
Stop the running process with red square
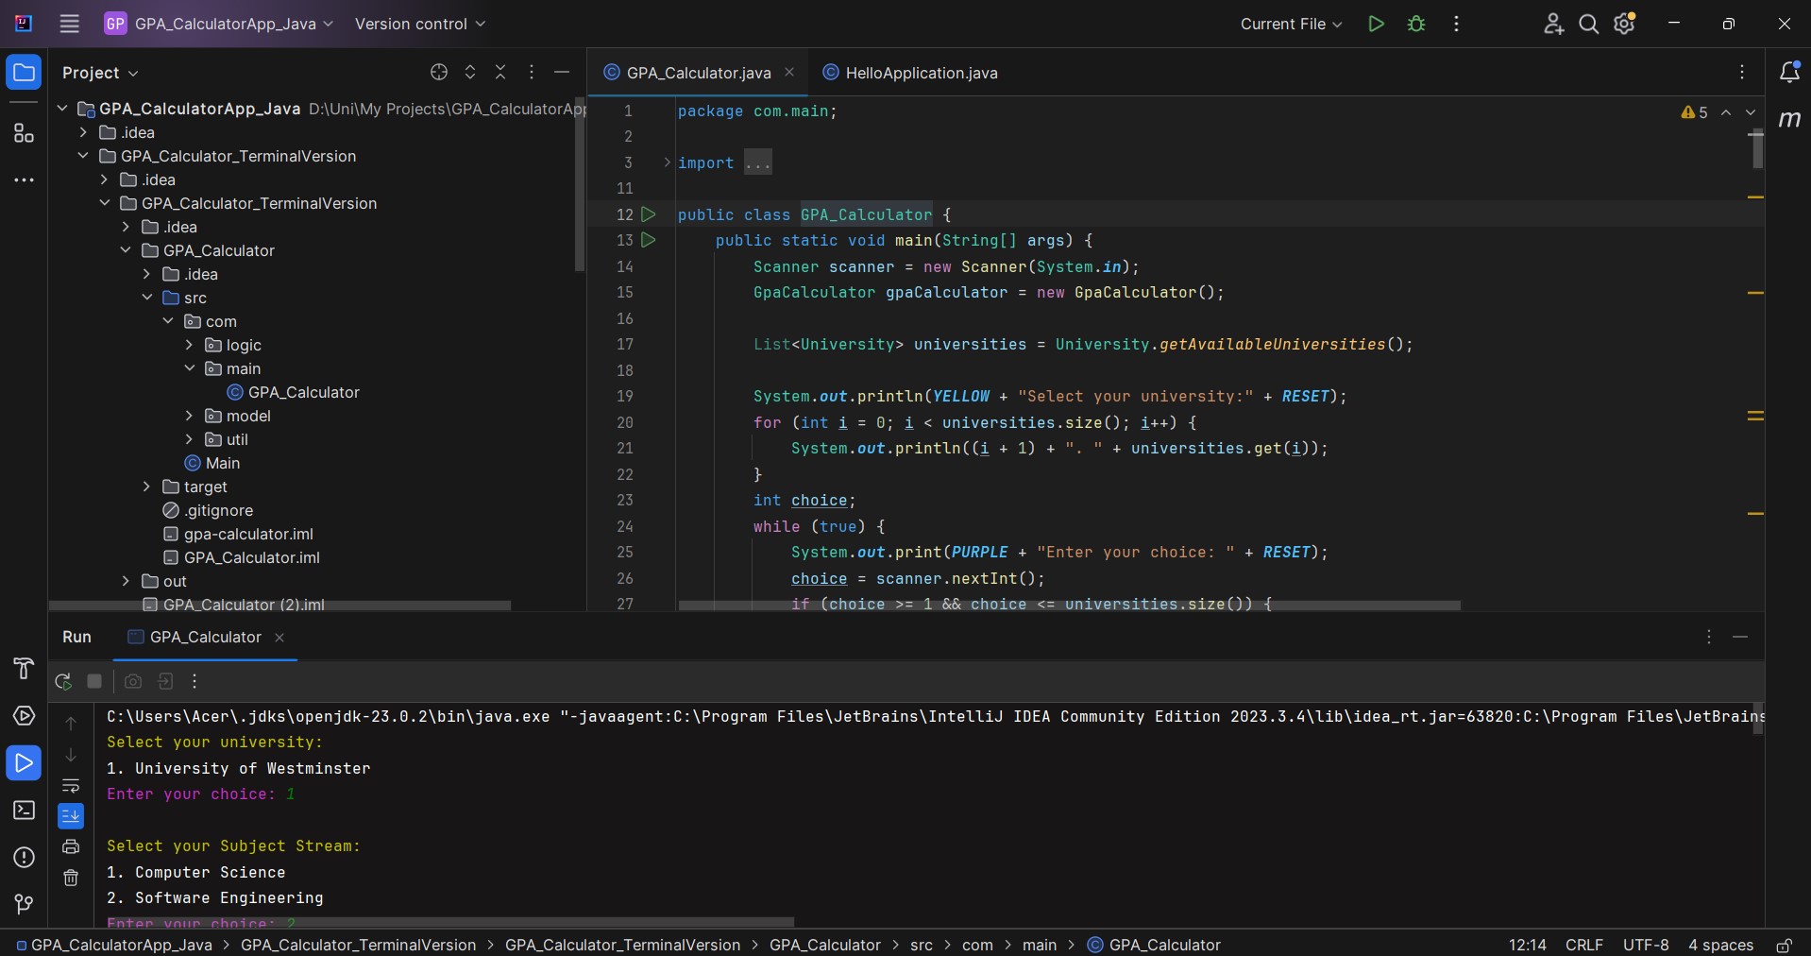click(94, 681)
